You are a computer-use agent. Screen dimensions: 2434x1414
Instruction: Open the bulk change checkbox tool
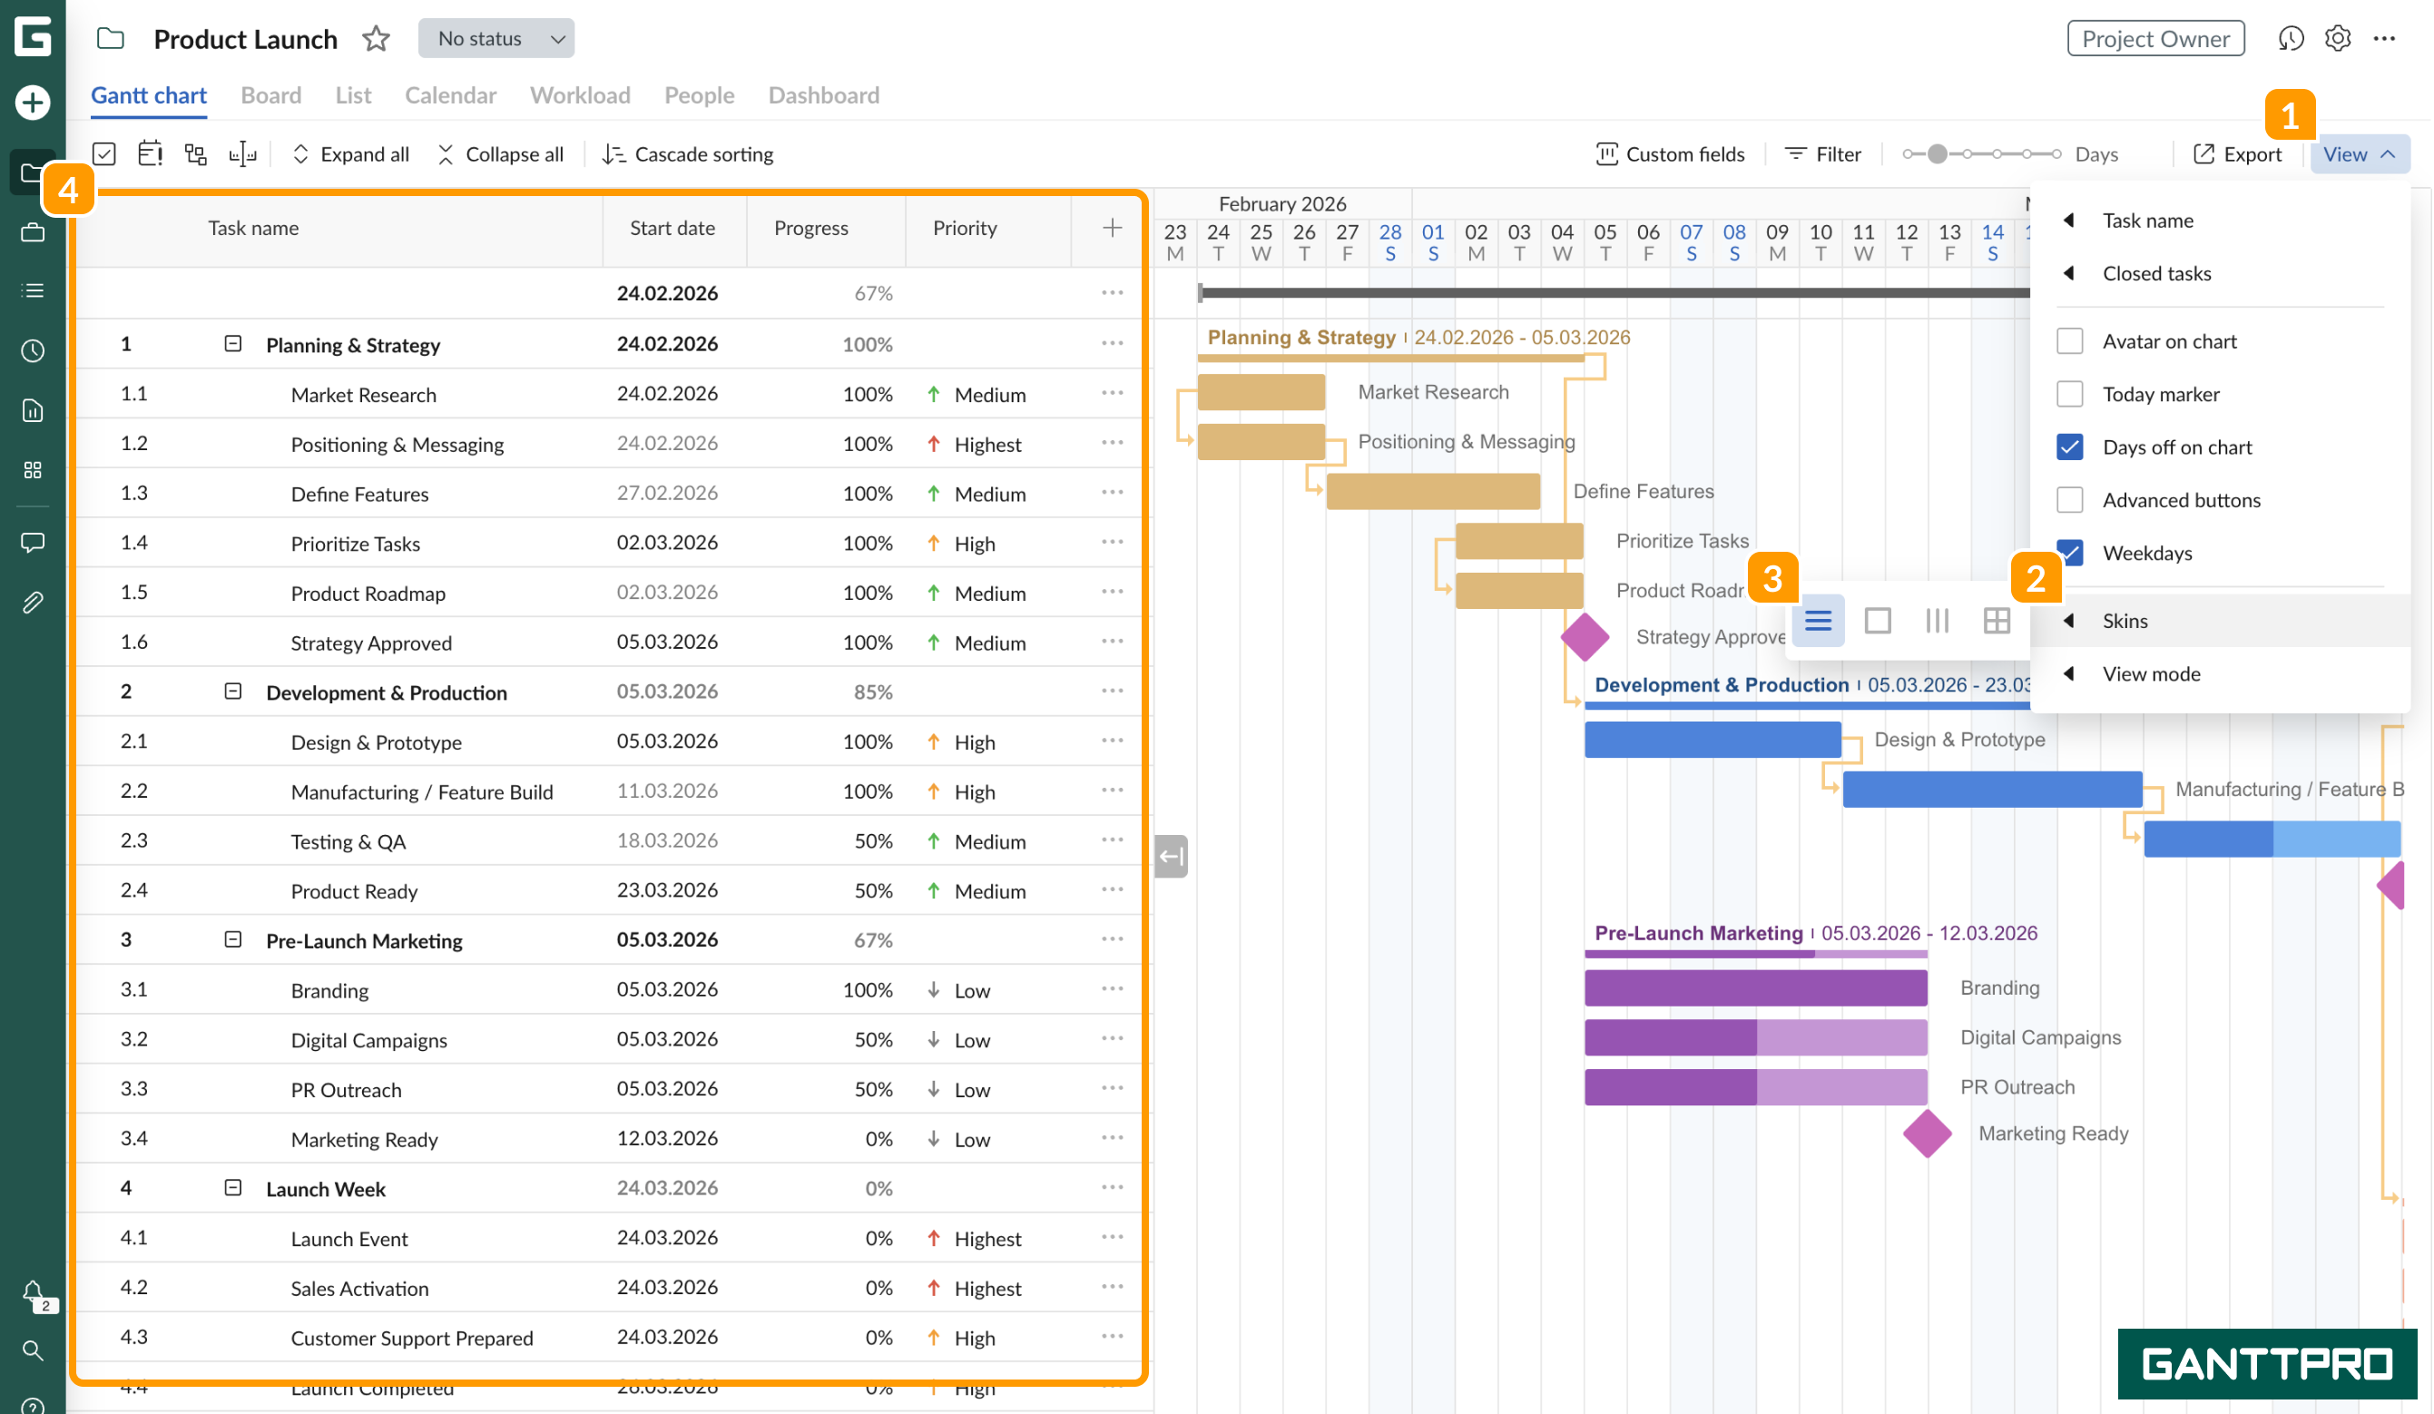pos(103,153)
